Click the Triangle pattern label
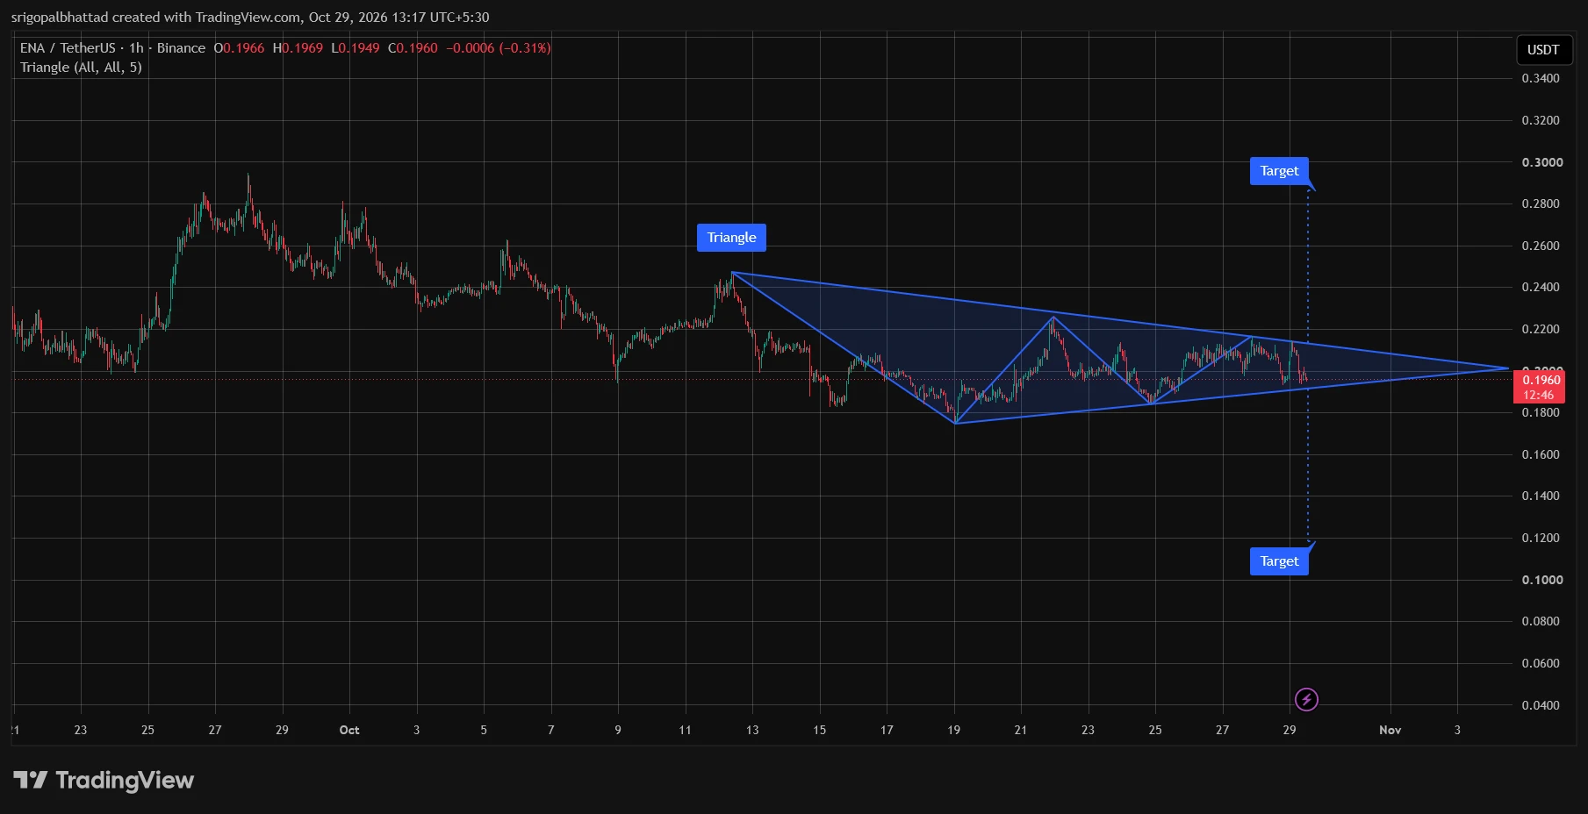The image size is (1588, 814). [731, 238]
